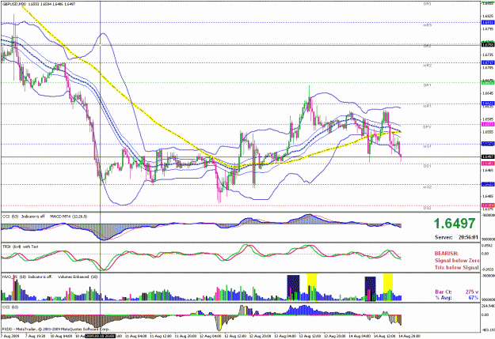Click the yellow volume highlight near 13 Aug 12:00
The width and height of the screenshot is (495, 339).
click(x=312, y=288)
